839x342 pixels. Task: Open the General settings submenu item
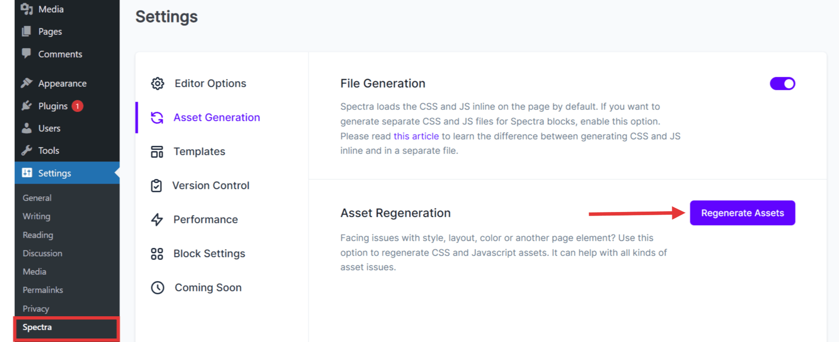pos(37,198)
